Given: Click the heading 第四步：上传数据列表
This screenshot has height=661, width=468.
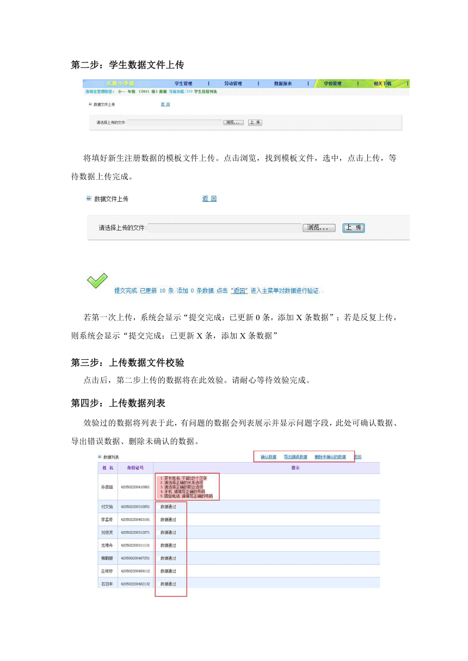Looking at the screenshot, I should click(x=118, y=403).
